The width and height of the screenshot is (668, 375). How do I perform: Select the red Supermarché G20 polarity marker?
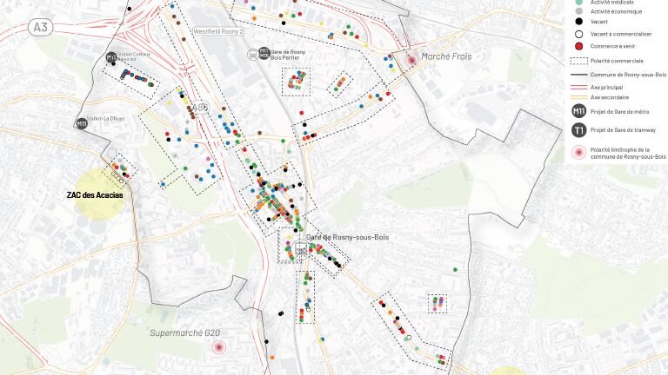point(219,347)
